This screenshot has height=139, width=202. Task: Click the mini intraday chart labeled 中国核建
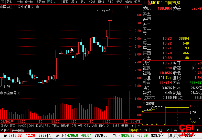(166, 115)
